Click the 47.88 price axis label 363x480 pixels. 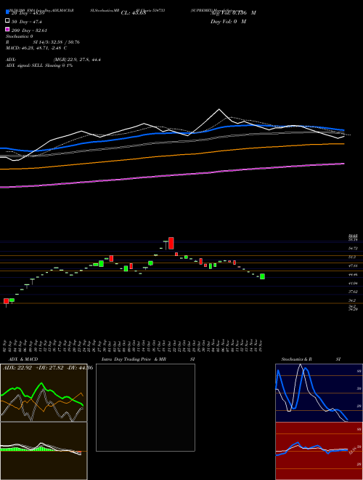353,265
